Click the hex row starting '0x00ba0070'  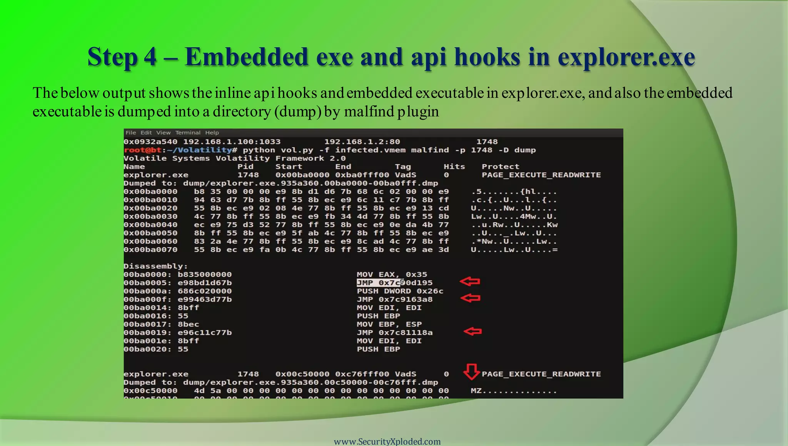click(x=341, y=250)
